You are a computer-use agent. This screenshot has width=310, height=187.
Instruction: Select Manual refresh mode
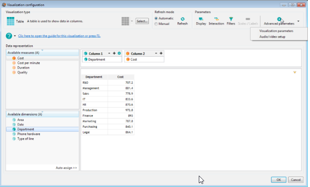click(156, 24)
